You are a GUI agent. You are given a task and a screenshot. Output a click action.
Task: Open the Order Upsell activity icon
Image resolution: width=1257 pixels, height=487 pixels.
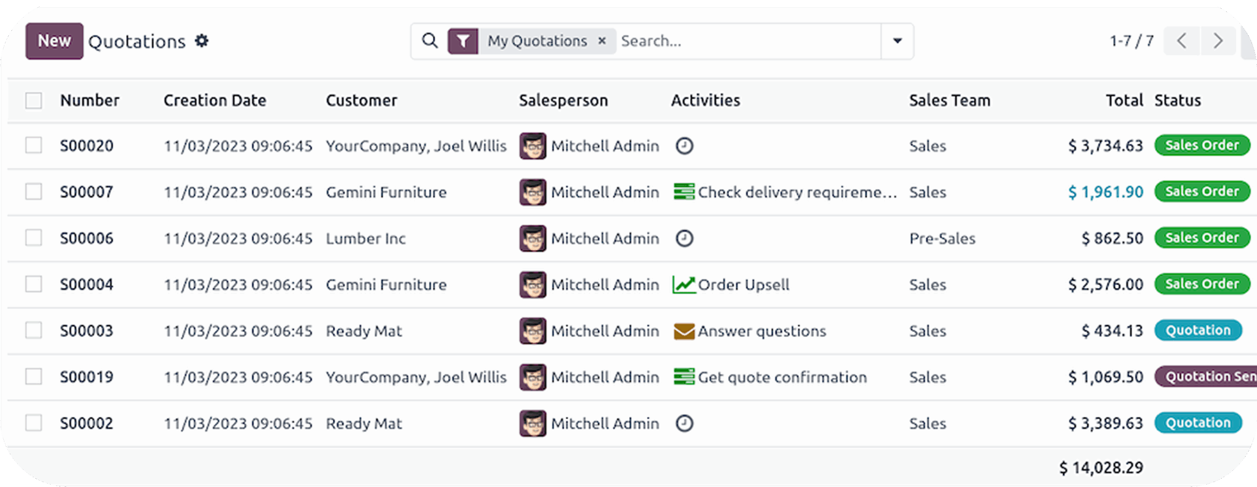pos(683,284)
